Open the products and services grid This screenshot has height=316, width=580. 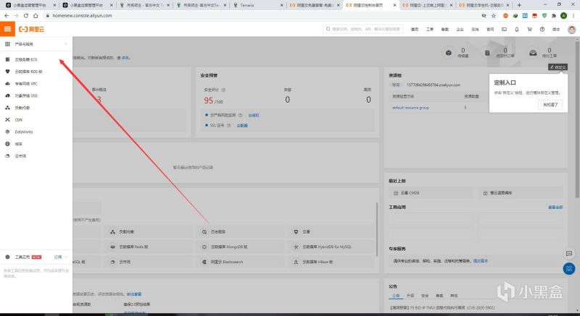coord(7,44)
